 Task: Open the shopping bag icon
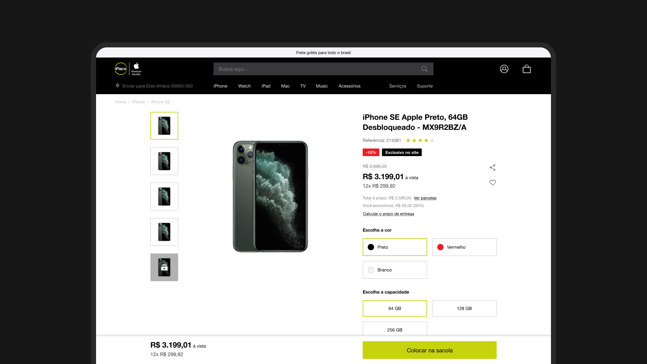coord(527,69)
